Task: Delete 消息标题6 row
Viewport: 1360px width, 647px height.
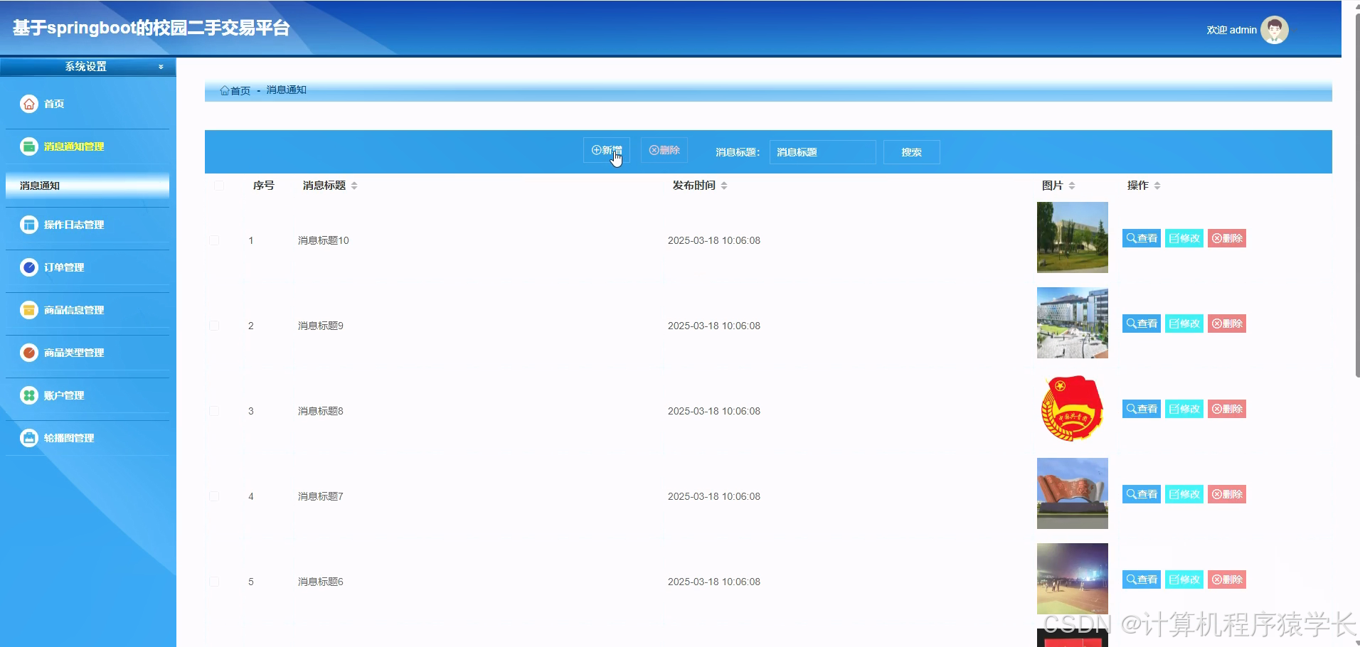Action: click(x=1227, y=579)
